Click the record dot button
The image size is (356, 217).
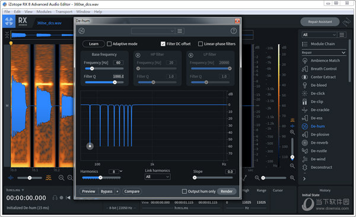coord(61,197)
